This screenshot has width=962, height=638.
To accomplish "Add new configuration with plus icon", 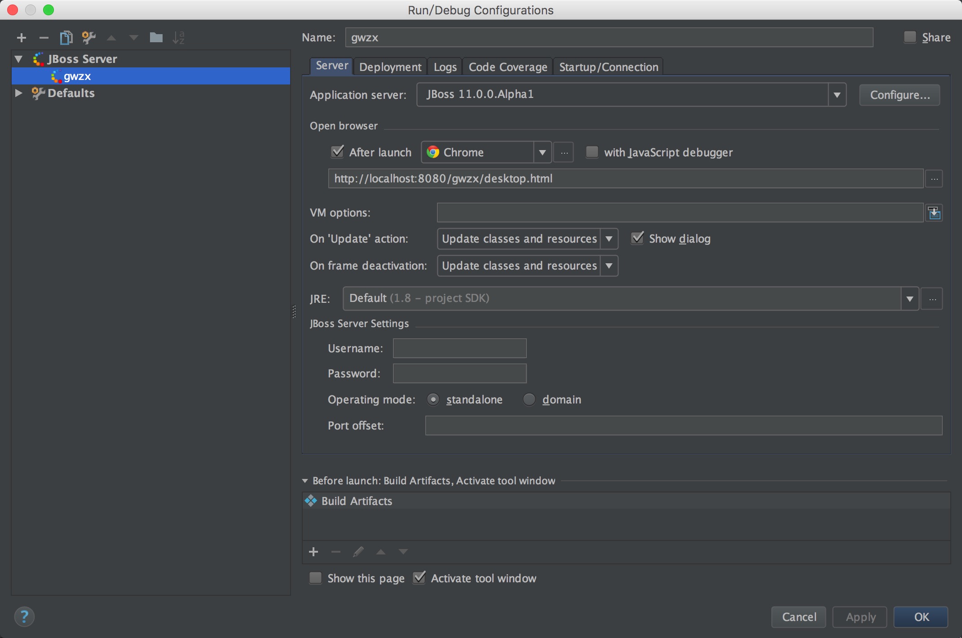I will [21, 38].
